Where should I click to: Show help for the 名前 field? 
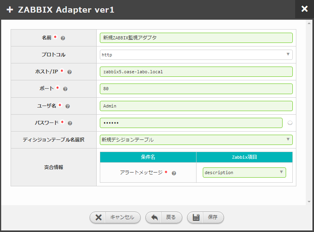(62, 38)
